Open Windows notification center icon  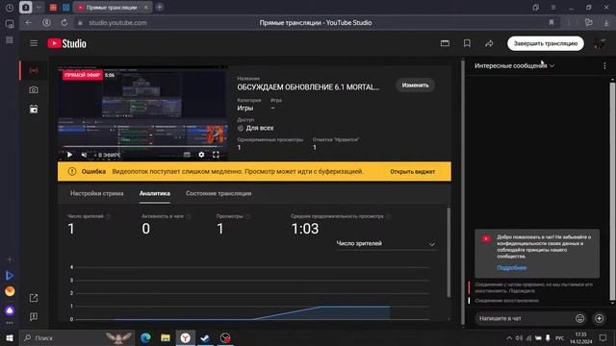(603, 337)
